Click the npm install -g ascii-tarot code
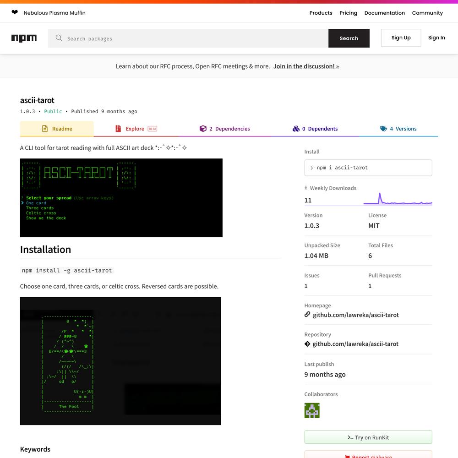 (67, 271)
